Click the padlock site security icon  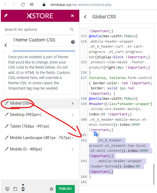pos(44,5)
